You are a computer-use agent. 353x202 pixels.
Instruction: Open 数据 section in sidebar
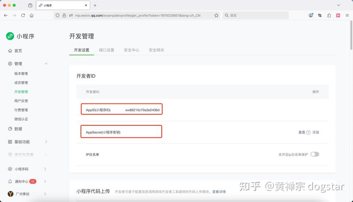(x=18, y=129)
